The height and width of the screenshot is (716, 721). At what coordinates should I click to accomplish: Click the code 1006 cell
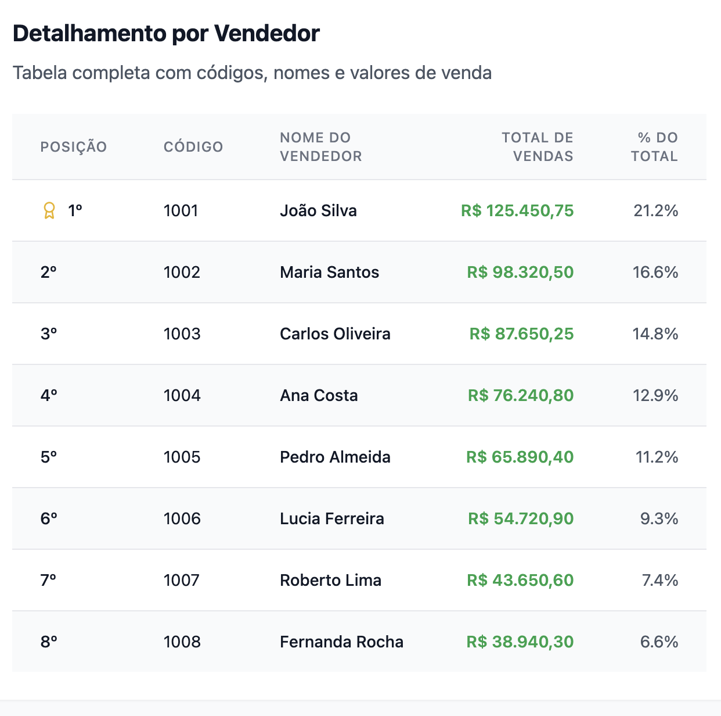pyautogui.click(x=182, y=518)
